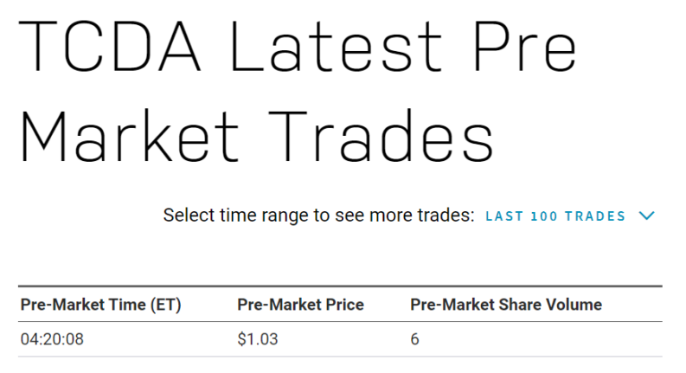Click the Pre-Market Price column header
Image resolution: width=686 pixels, height=373 pixels.
[x=300, y=305]
